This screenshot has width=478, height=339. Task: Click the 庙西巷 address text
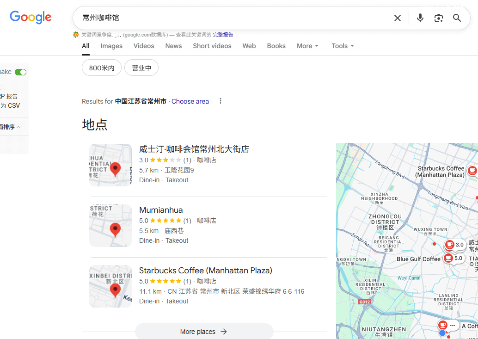[x=174, y=231]
